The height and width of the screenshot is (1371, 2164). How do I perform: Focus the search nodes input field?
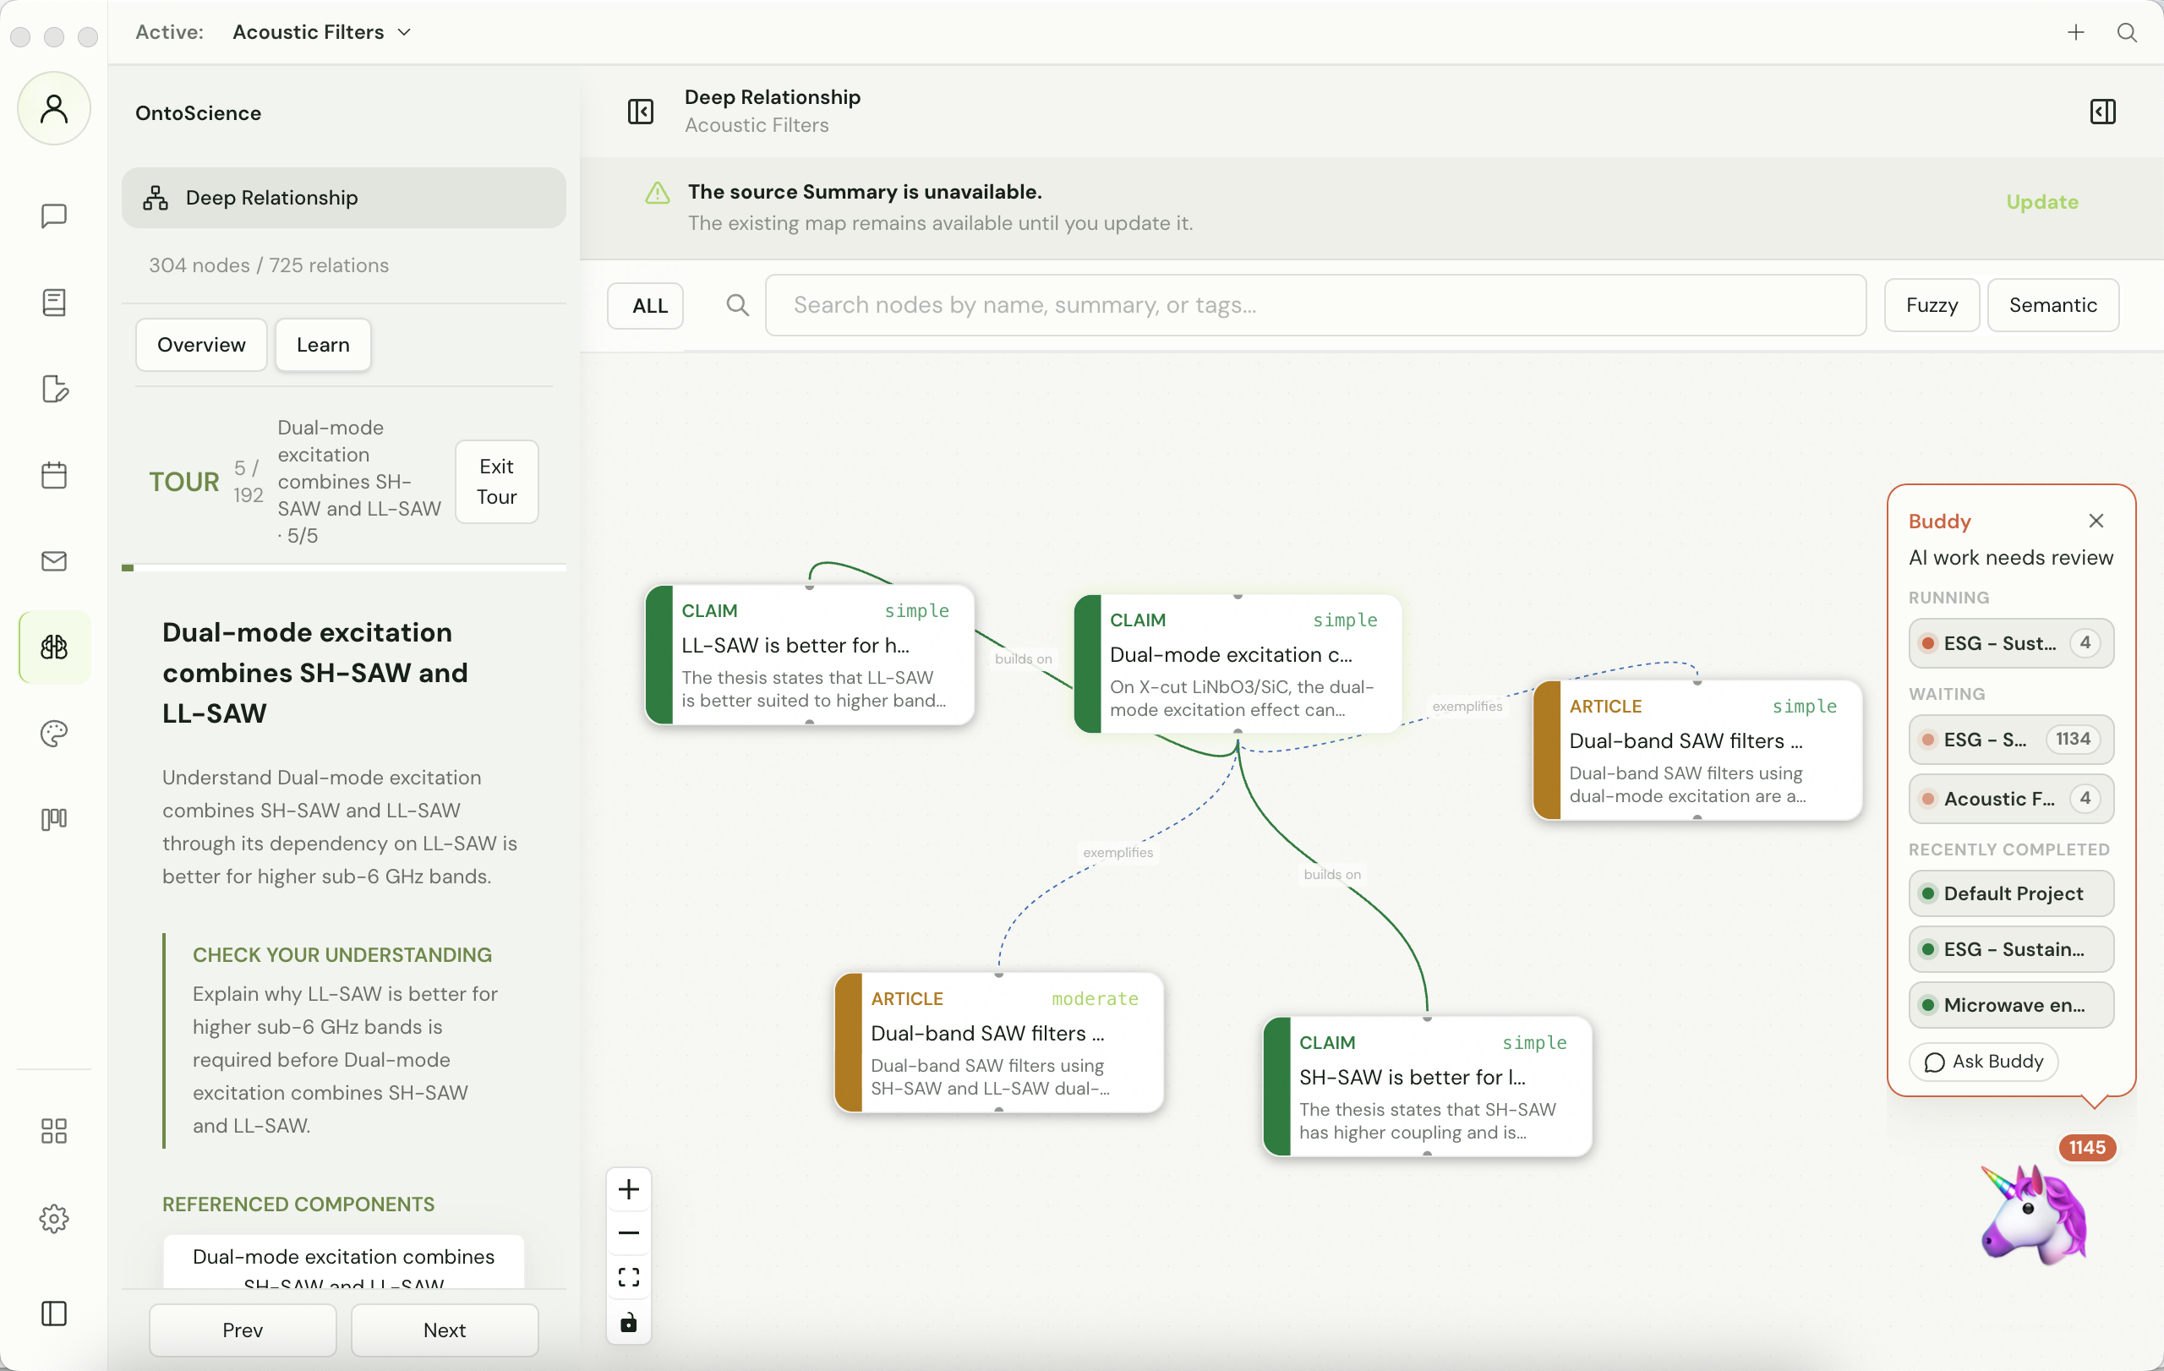(1315, 305)
